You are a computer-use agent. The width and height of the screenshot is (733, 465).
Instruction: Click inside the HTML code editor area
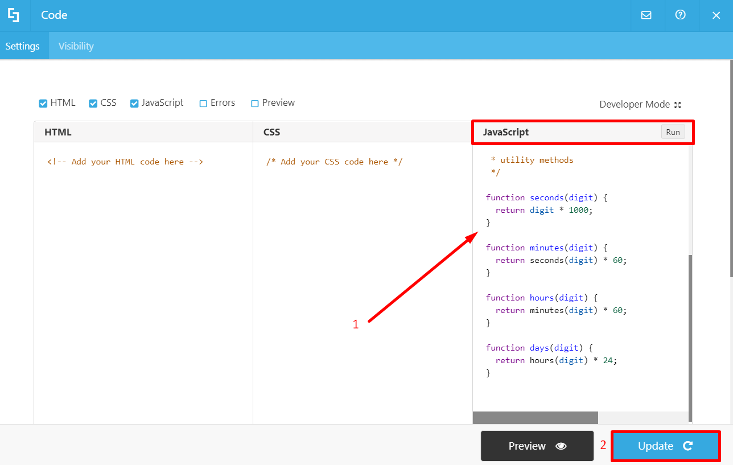(142, 256)
